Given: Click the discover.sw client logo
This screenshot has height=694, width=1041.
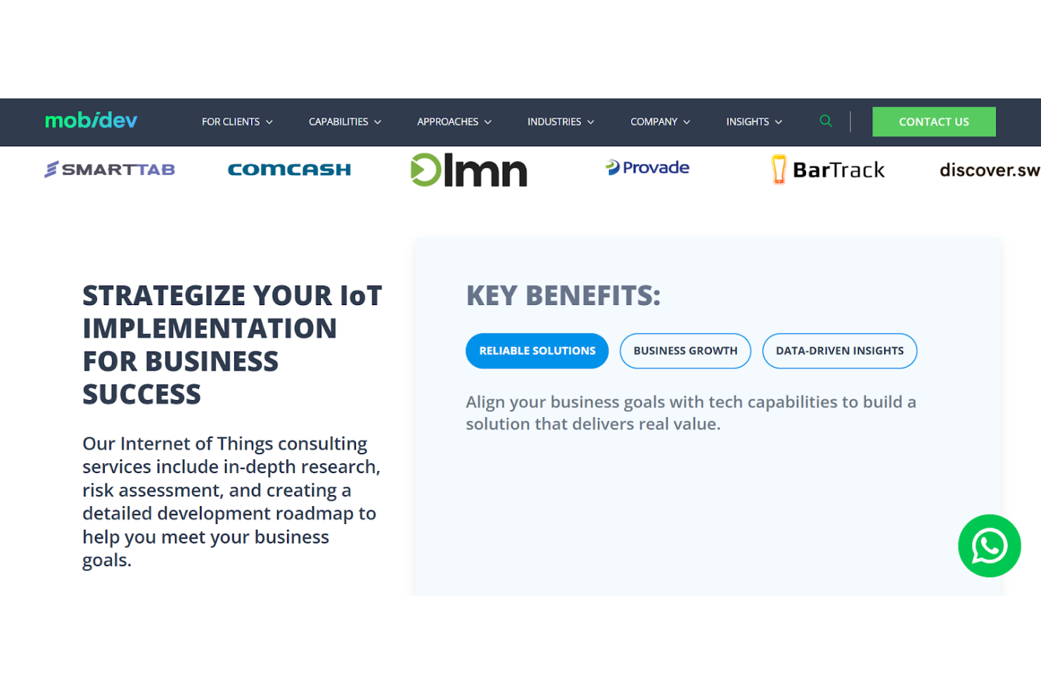Looking at the screenshot, I should (988, 170).
